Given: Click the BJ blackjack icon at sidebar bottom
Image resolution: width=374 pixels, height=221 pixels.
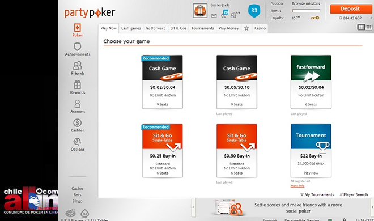Looking at the screenshot, I should (x=84, y=212).
